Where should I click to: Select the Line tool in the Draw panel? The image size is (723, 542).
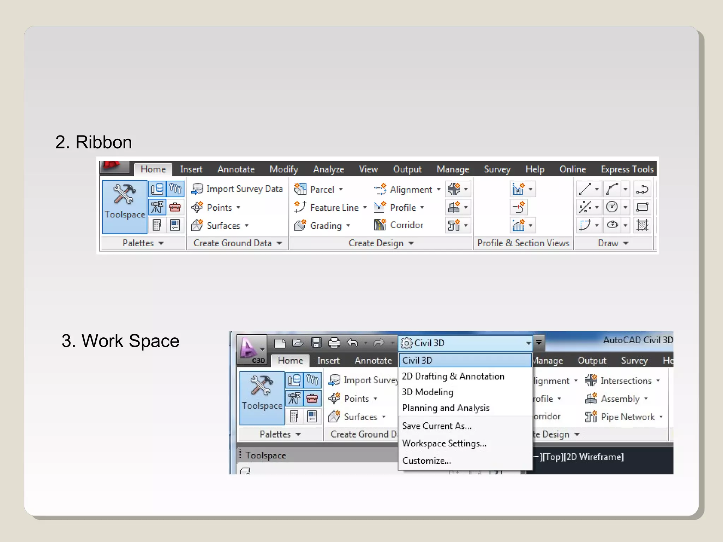(x=585, y=189)
